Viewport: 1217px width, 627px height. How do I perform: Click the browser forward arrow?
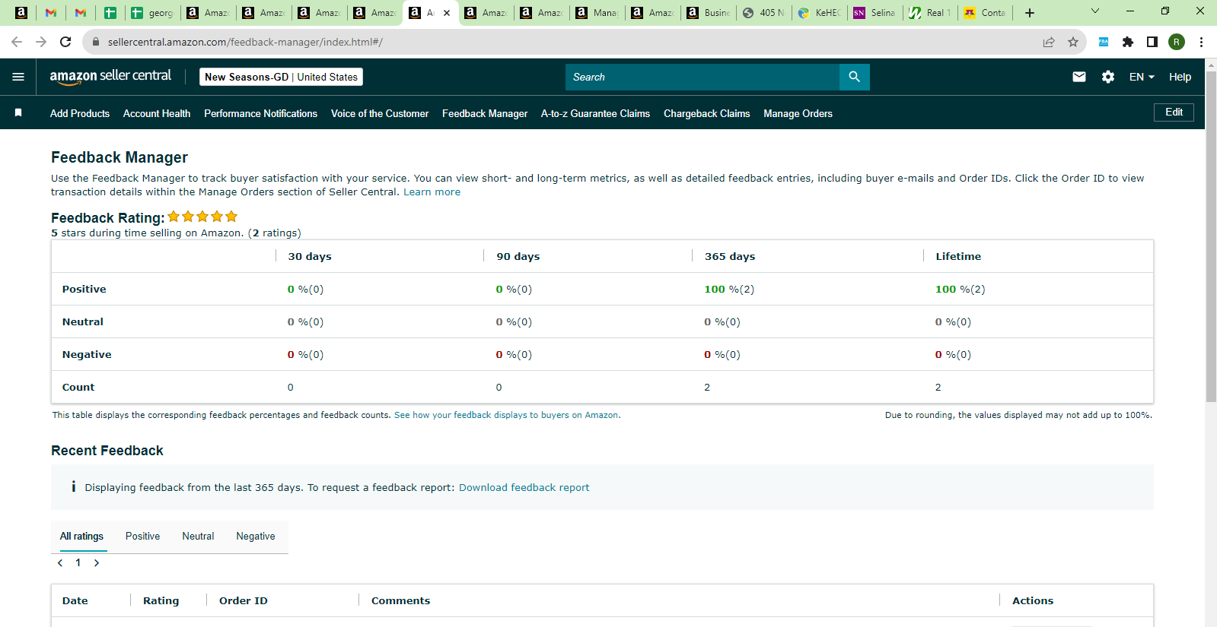[x=41, y=42]
